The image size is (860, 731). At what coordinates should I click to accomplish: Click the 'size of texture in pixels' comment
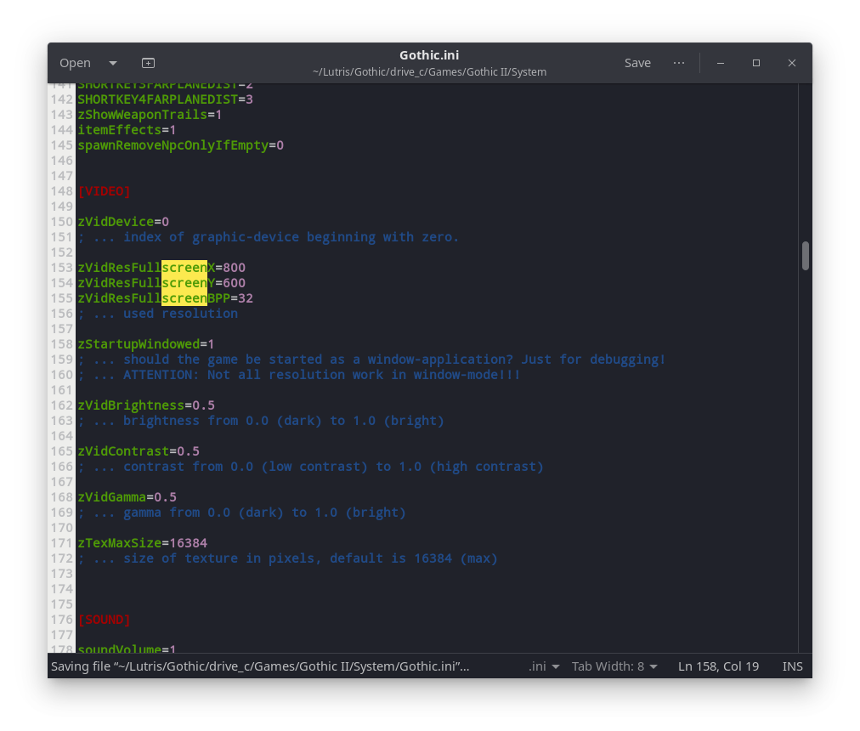[287, 558]
